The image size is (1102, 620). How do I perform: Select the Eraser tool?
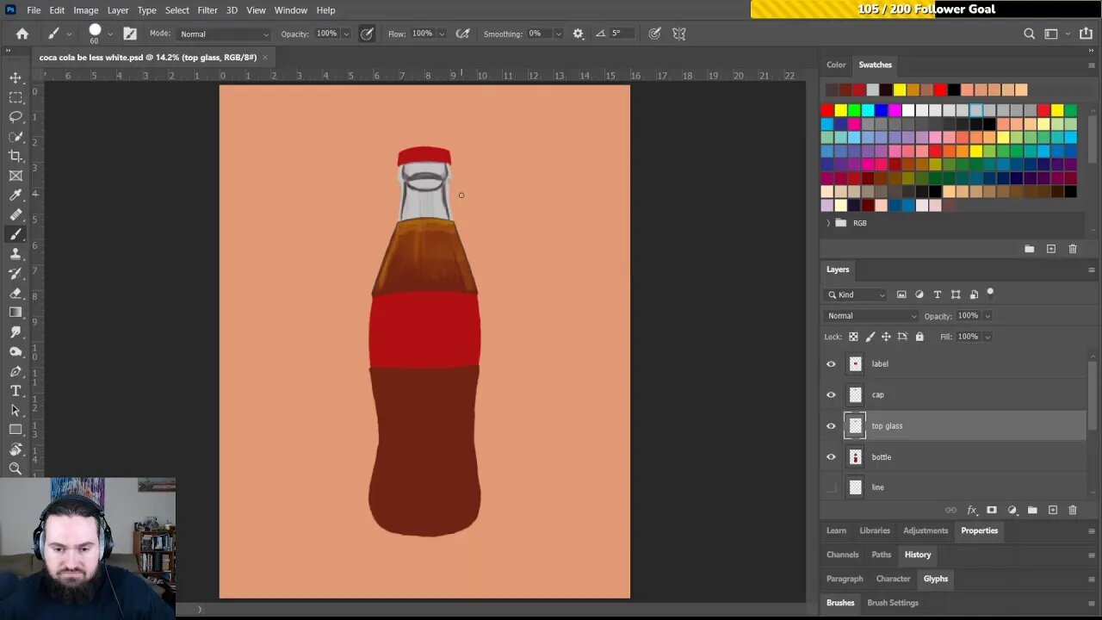(15, 294)
